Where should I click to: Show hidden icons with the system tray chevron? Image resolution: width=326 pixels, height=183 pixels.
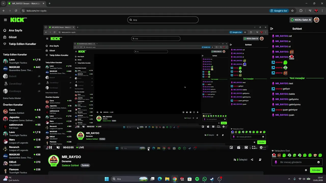point(289,179)
